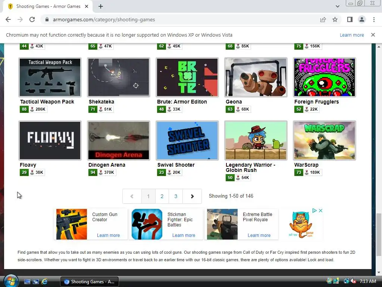The image size is (382, 287).
Task: Select page 1 in pagination
Action: tap(148, 196)
